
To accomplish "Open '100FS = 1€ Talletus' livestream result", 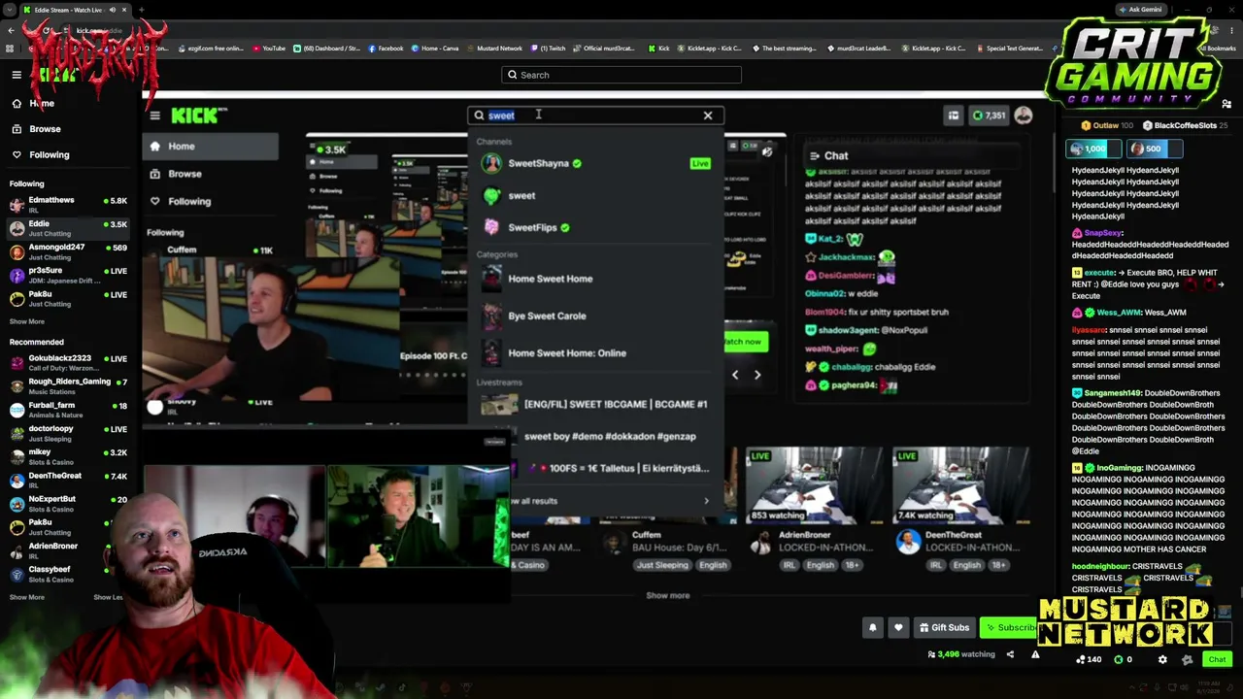I will coord(595,468).
